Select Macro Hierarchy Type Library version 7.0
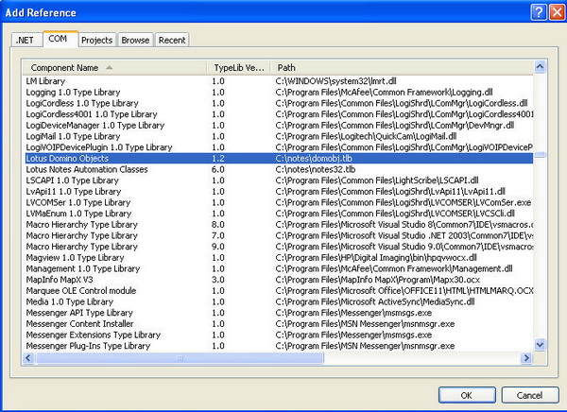 click(279, 235)
